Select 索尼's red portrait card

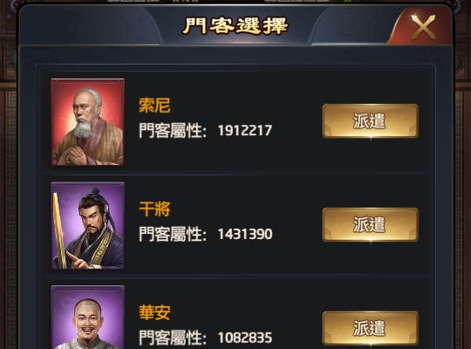[x=88, y=122]
